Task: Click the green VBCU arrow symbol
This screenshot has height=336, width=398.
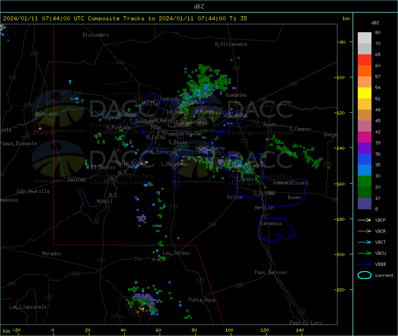Action: point(364,253)
